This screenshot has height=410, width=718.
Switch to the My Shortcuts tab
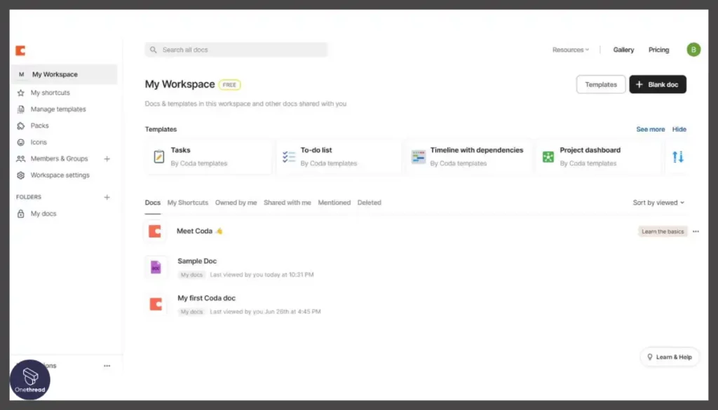coord(187,203)
